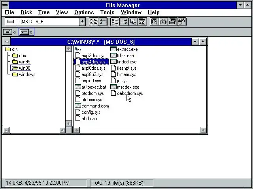253x189 pixels.
Task: Click status text 'Total 19 file(s) (888KB)'
Action: 117,183
